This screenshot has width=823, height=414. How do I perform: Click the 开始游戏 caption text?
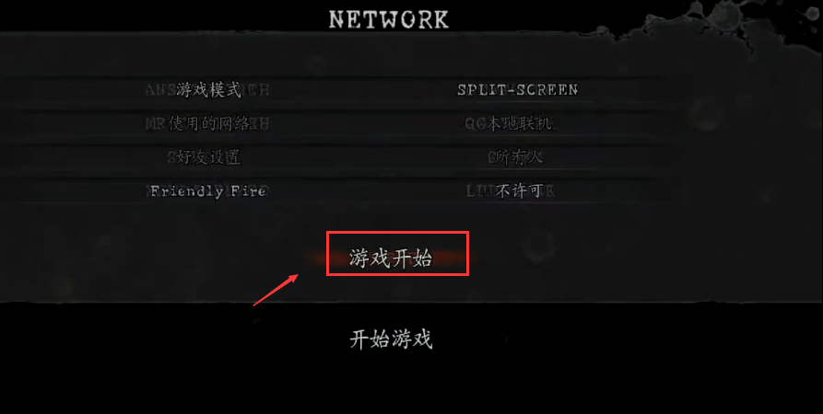pyautogui.click(x=391, y=339)
